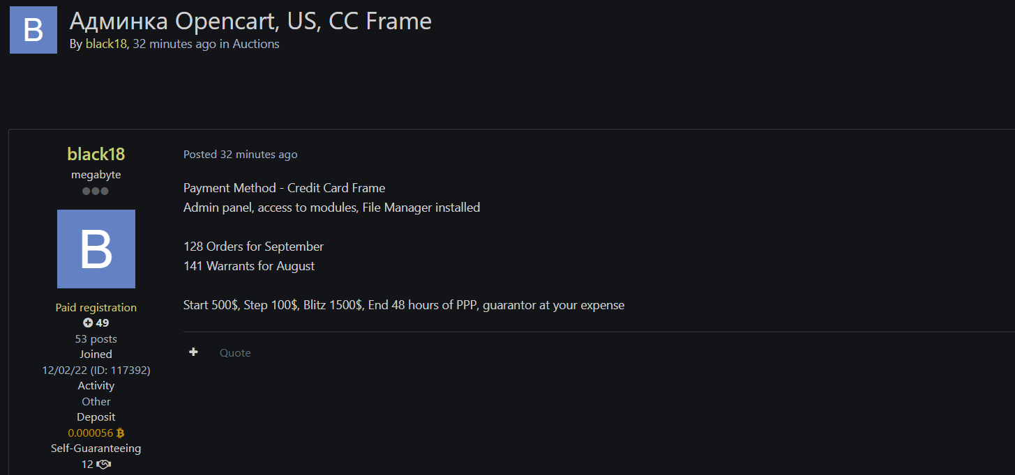Click the Quote button under the post
Screen dimensions: 1015x475
(235, 353)
